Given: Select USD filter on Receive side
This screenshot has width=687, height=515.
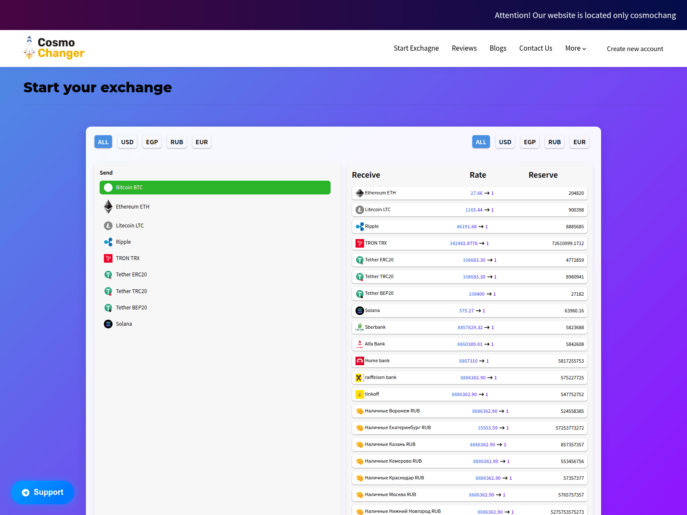Looking at the screenshot, I should pos(505,142).
